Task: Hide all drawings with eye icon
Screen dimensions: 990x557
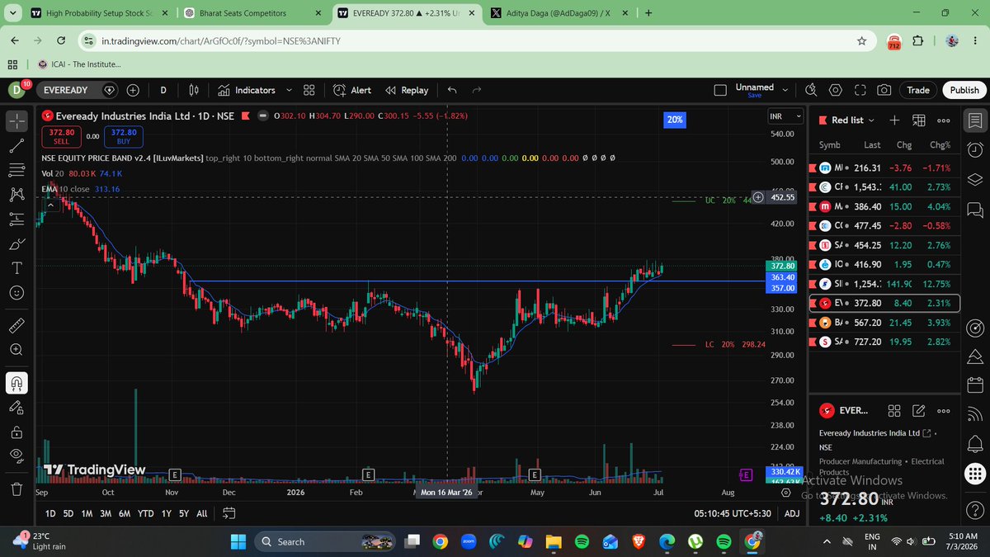Action: 16,456
